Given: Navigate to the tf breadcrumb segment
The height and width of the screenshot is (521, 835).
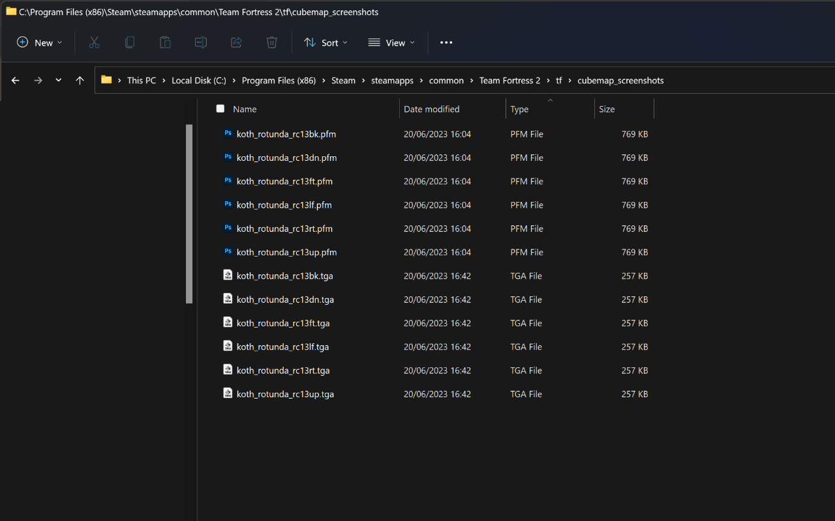Looking at the screenshot, I should (x=559, y=81).
